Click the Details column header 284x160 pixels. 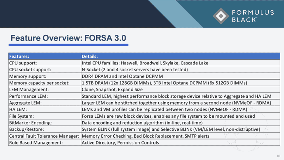click(x=90, y=56)
